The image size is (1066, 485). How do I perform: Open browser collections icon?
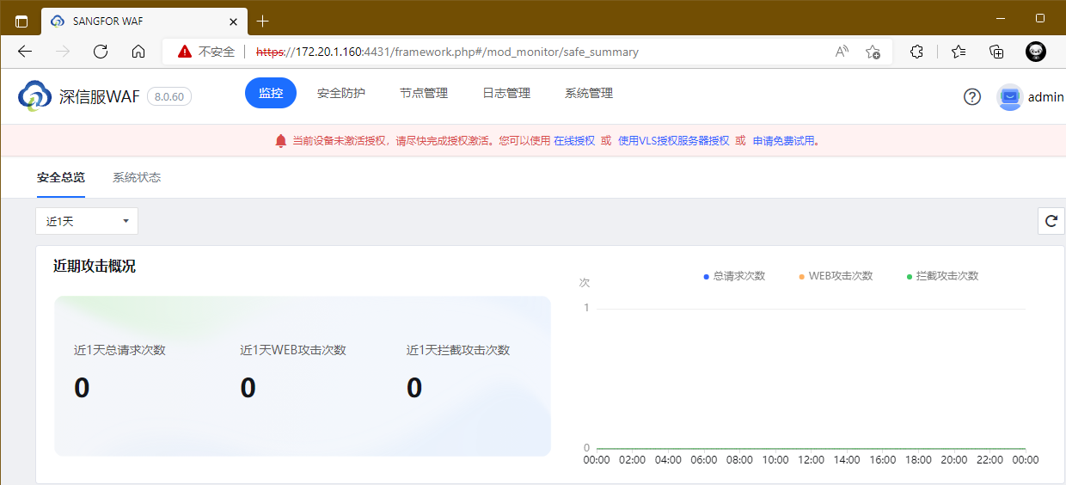[x=996, y=52]
